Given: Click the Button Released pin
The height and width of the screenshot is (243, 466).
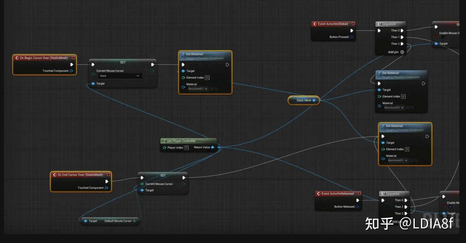Looking at the screenshot, I should pyautogui.click(x=357, y=207).
